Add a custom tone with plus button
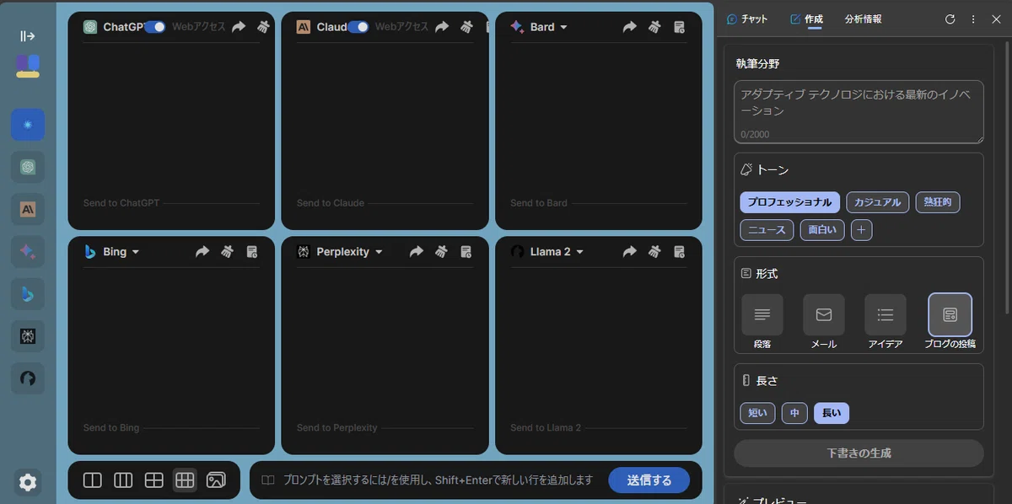 point(861,229)
